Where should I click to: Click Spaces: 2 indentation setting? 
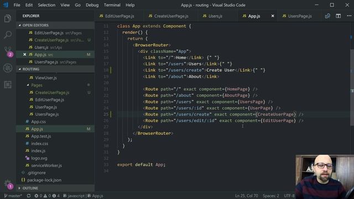pyautogui.click(x=270, y=196)
